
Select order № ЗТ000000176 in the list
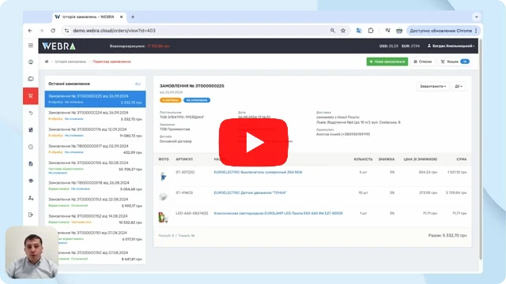pyautogui.click(x=95, y=133)
